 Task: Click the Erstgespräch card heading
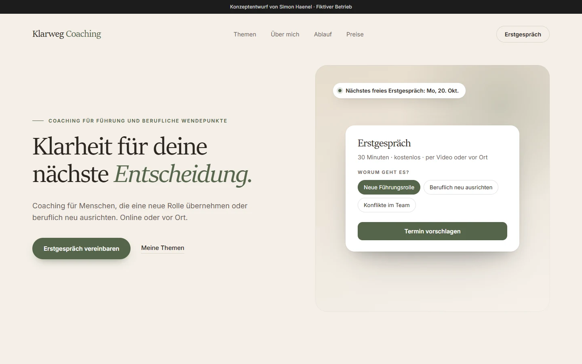coord(384,143)
